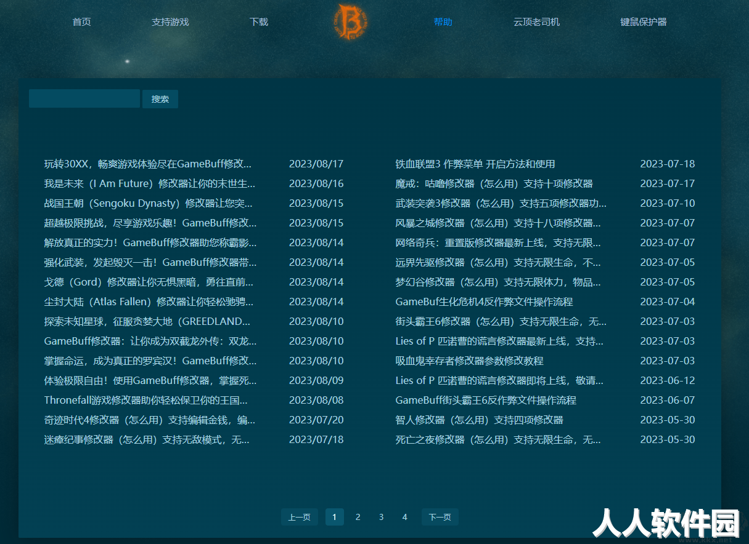This screenshot has width=749, height=544.
Task: Open the Thronefall游戏修改器 article
Action: tap(146, 400)
